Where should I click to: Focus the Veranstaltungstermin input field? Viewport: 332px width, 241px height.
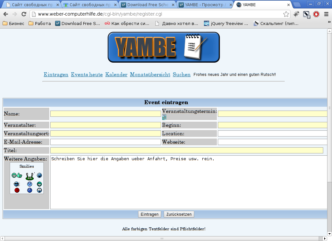(273, 114)
